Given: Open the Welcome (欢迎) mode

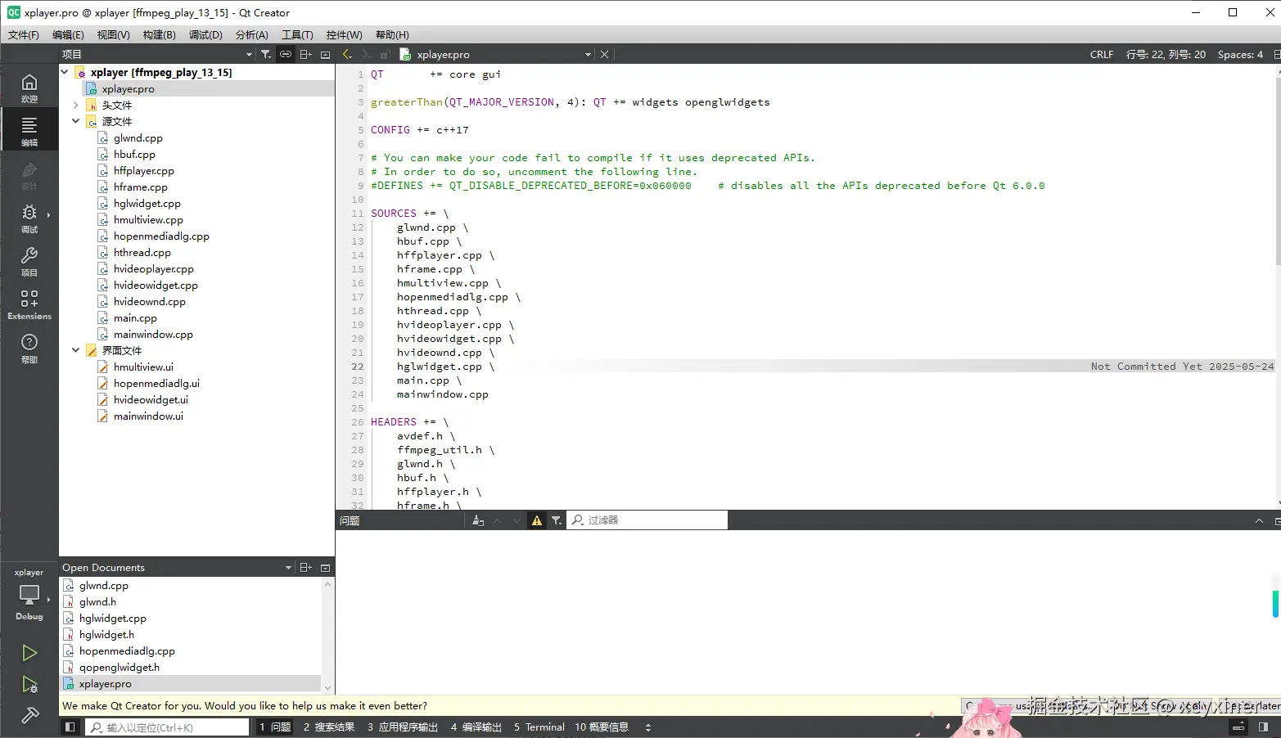Looking at the screenshot, I should coord(29,88).
